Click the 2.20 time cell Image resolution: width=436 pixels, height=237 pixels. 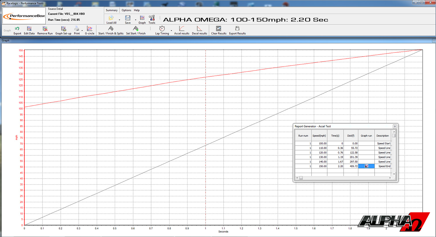coord(335,166)
